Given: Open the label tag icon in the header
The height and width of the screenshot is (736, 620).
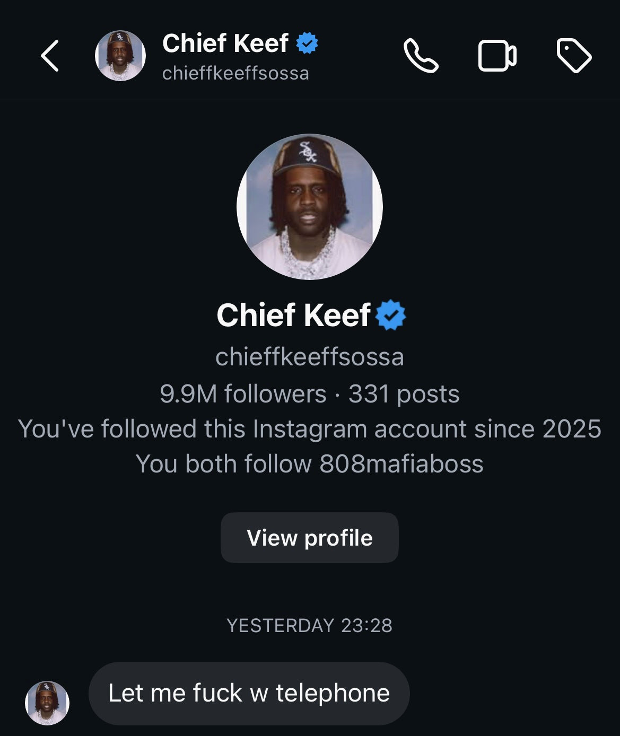Looking at the screenshot, I should coord(574,56).
